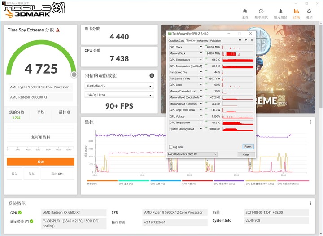Expand the GPU Clock sensor dropdown arrow
This screenshot has height=236, width=323.
[x=201, y=47]
